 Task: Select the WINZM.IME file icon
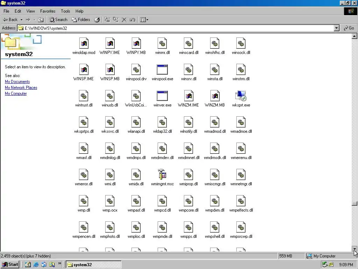pos(188,96)
